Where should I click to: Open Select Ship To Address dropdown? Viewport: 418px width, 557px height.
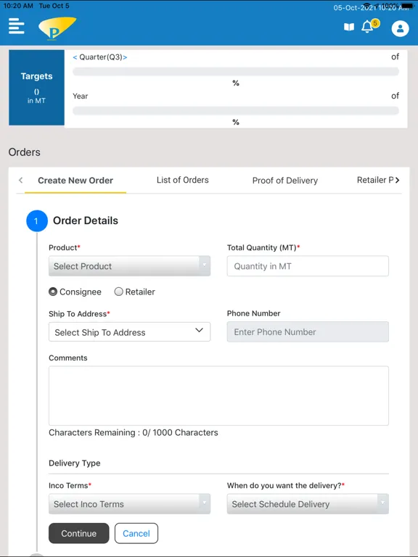pos(129,332)
